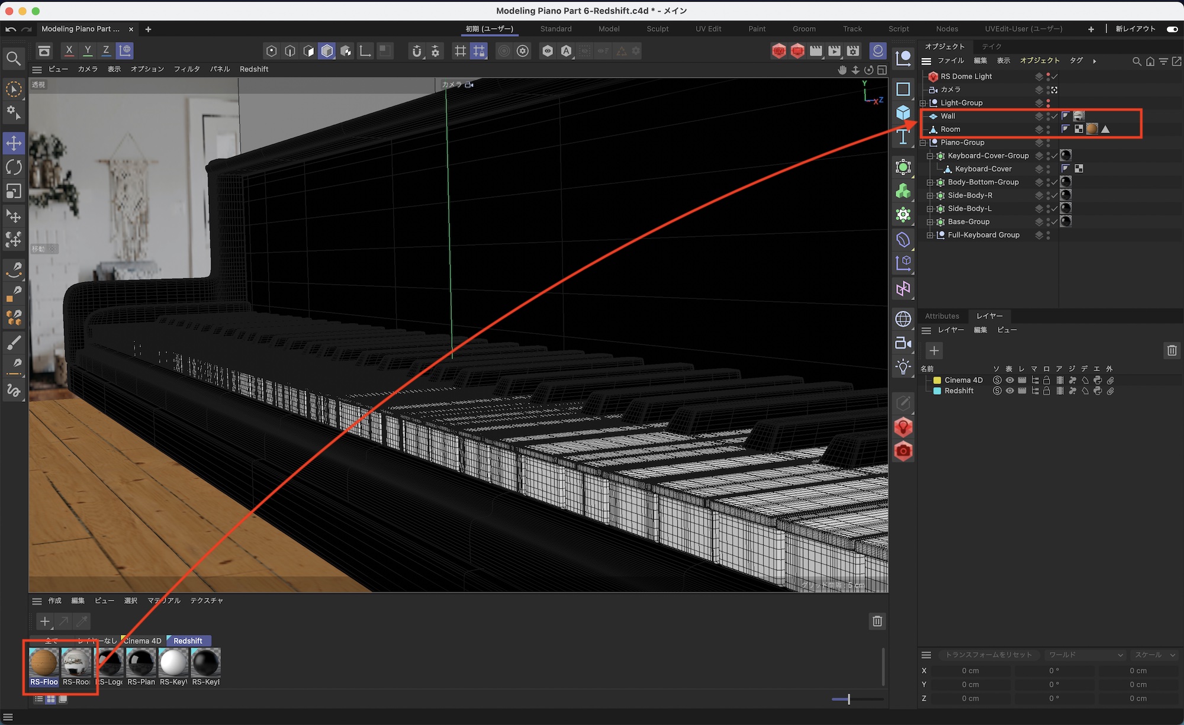Toggle the New Layout switch
The width and height of the screenshot is (1184, 725).
(1172, 29)
